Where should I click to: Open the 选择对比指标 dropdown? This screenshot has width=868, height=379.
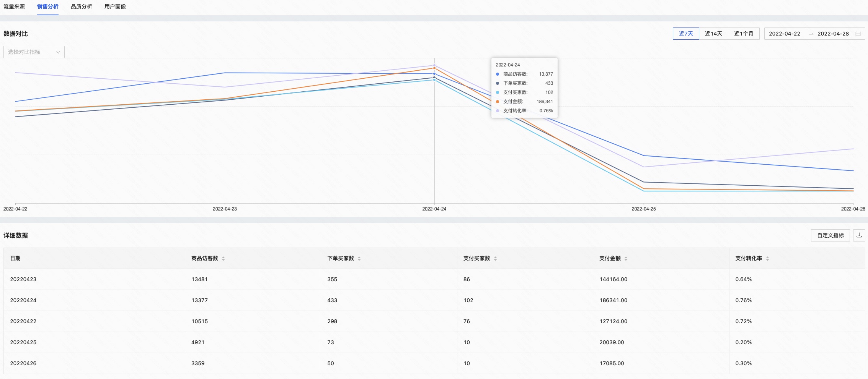point(34,52)
